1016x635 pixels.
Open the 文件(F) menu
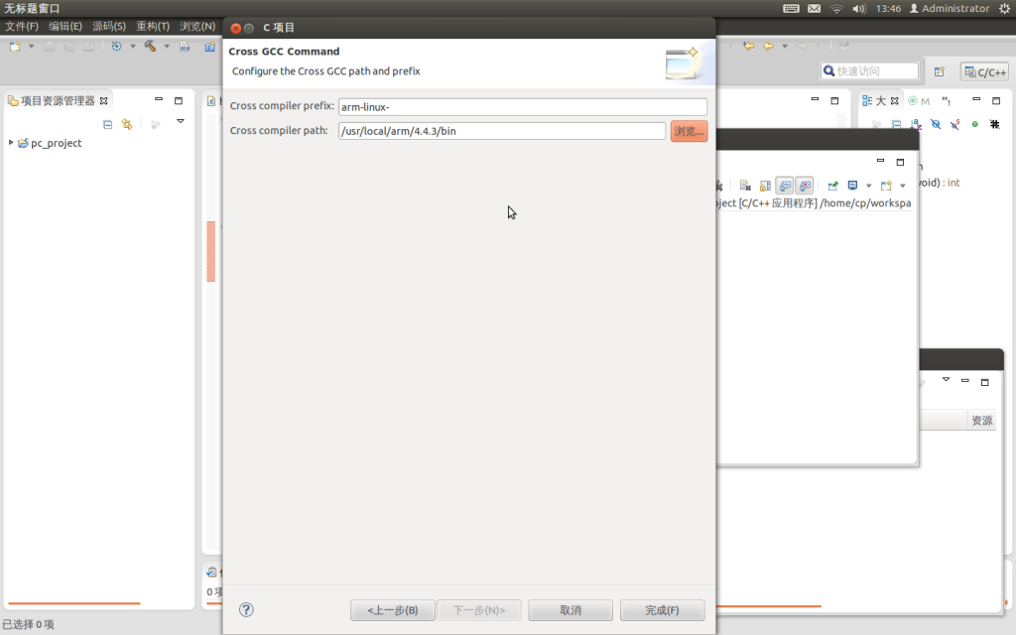point(20,26)
